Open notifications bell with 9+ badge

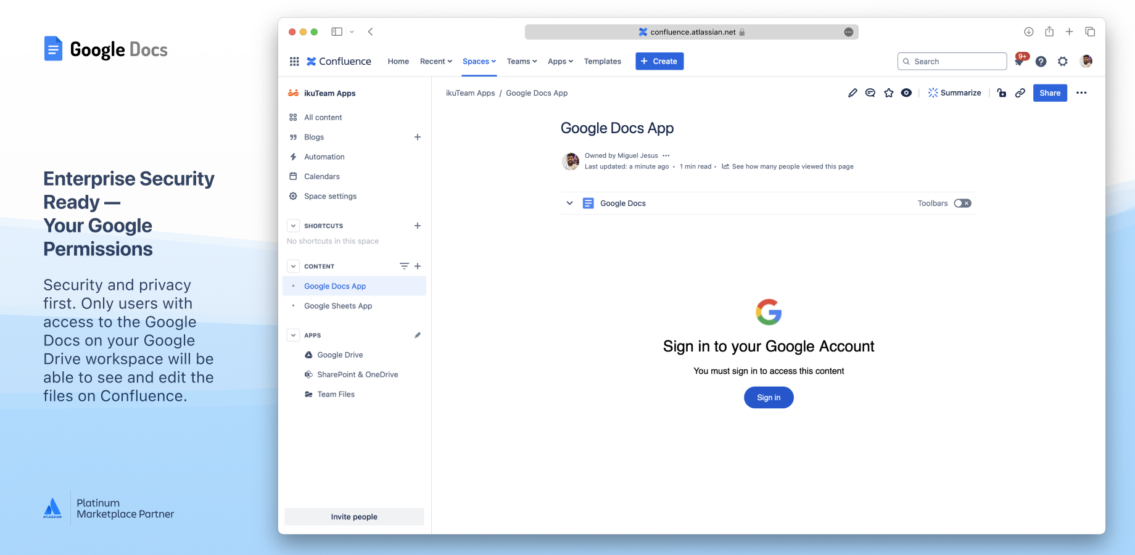(1020, 60)
